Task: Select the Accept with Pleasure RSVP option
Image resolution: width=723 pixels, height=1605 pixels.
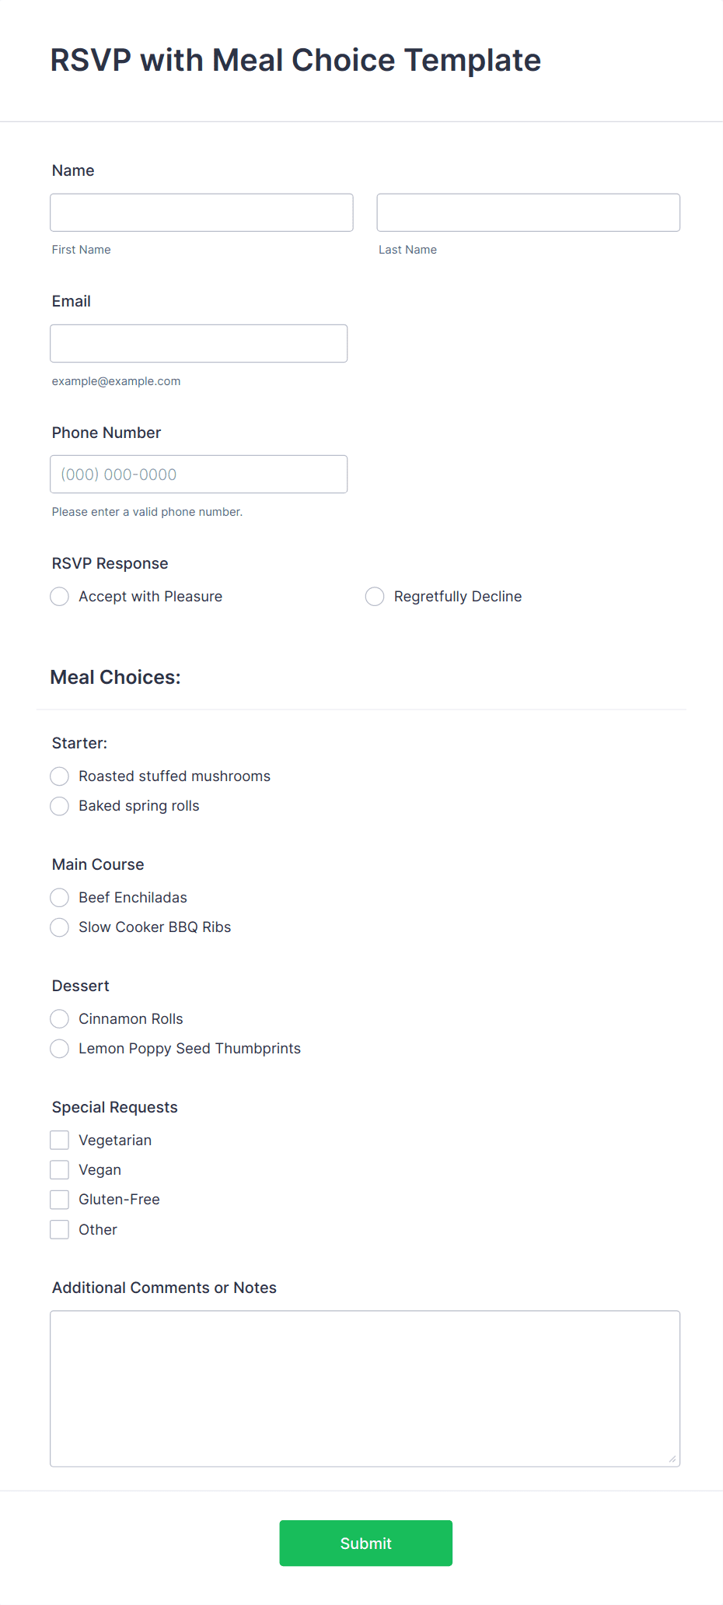Action: pos(59,596)
